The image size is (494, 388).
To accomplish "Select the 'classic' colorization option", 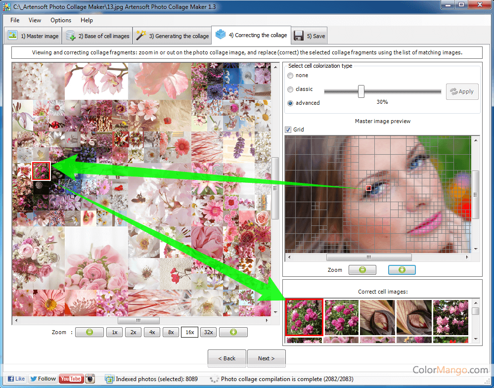I will (290, 89).
